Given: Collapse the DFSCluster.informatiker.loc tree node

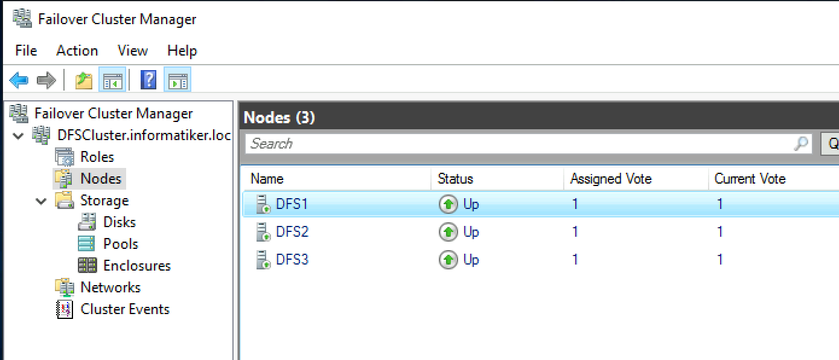Looking at the screenshot, I should tap(19, 136).
